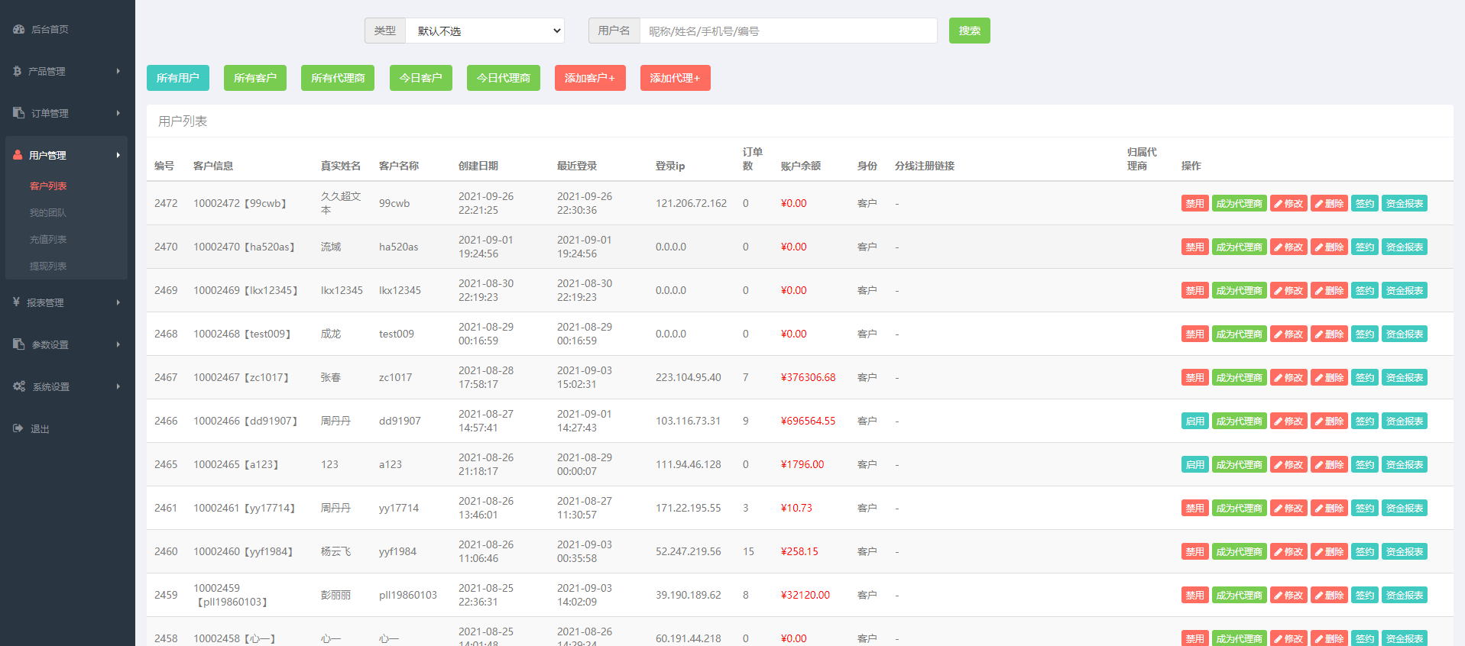This screenshot has height=646, width=1465.
Task: Click balance ¥376306.68 cell
Action: coord(808,377)
